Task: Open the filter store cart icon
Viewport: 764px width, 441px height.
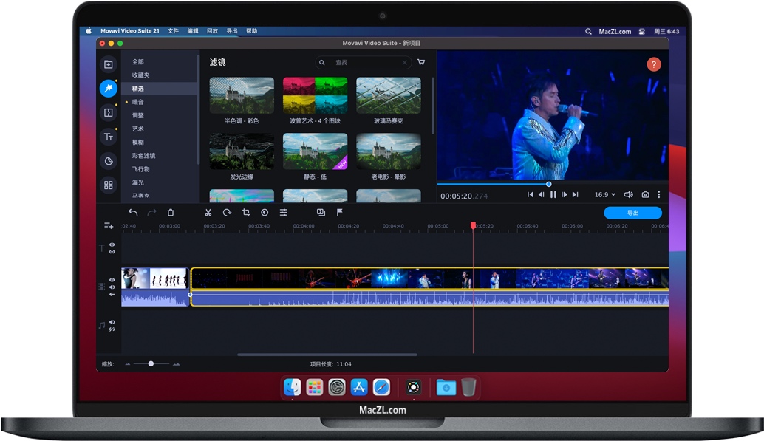Action: pyautogui.click(x=421, y=62)
